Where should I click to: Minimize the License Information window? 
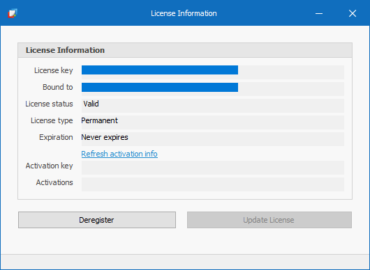coord(319,13)
